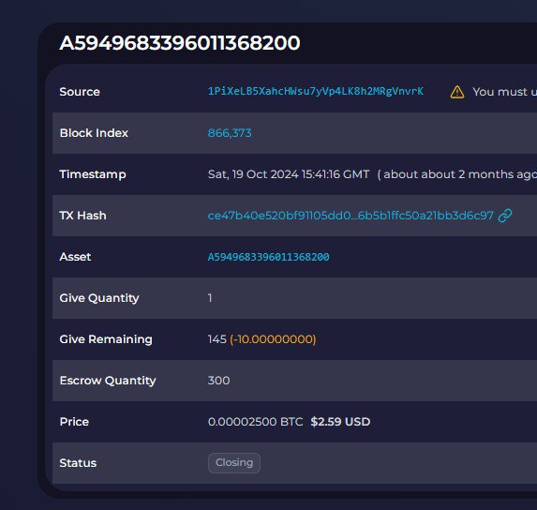Screen dimensions: 537x510
Task: Open the TX hash ce47b40e520bf link
Action: [351, 216]
